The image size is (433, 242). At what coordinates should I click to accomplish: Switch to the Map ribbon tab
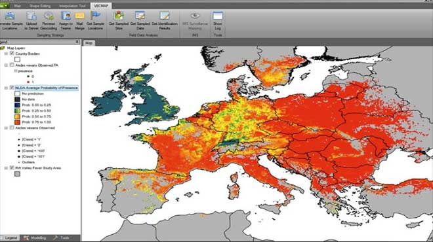click(x=17, y=6)
